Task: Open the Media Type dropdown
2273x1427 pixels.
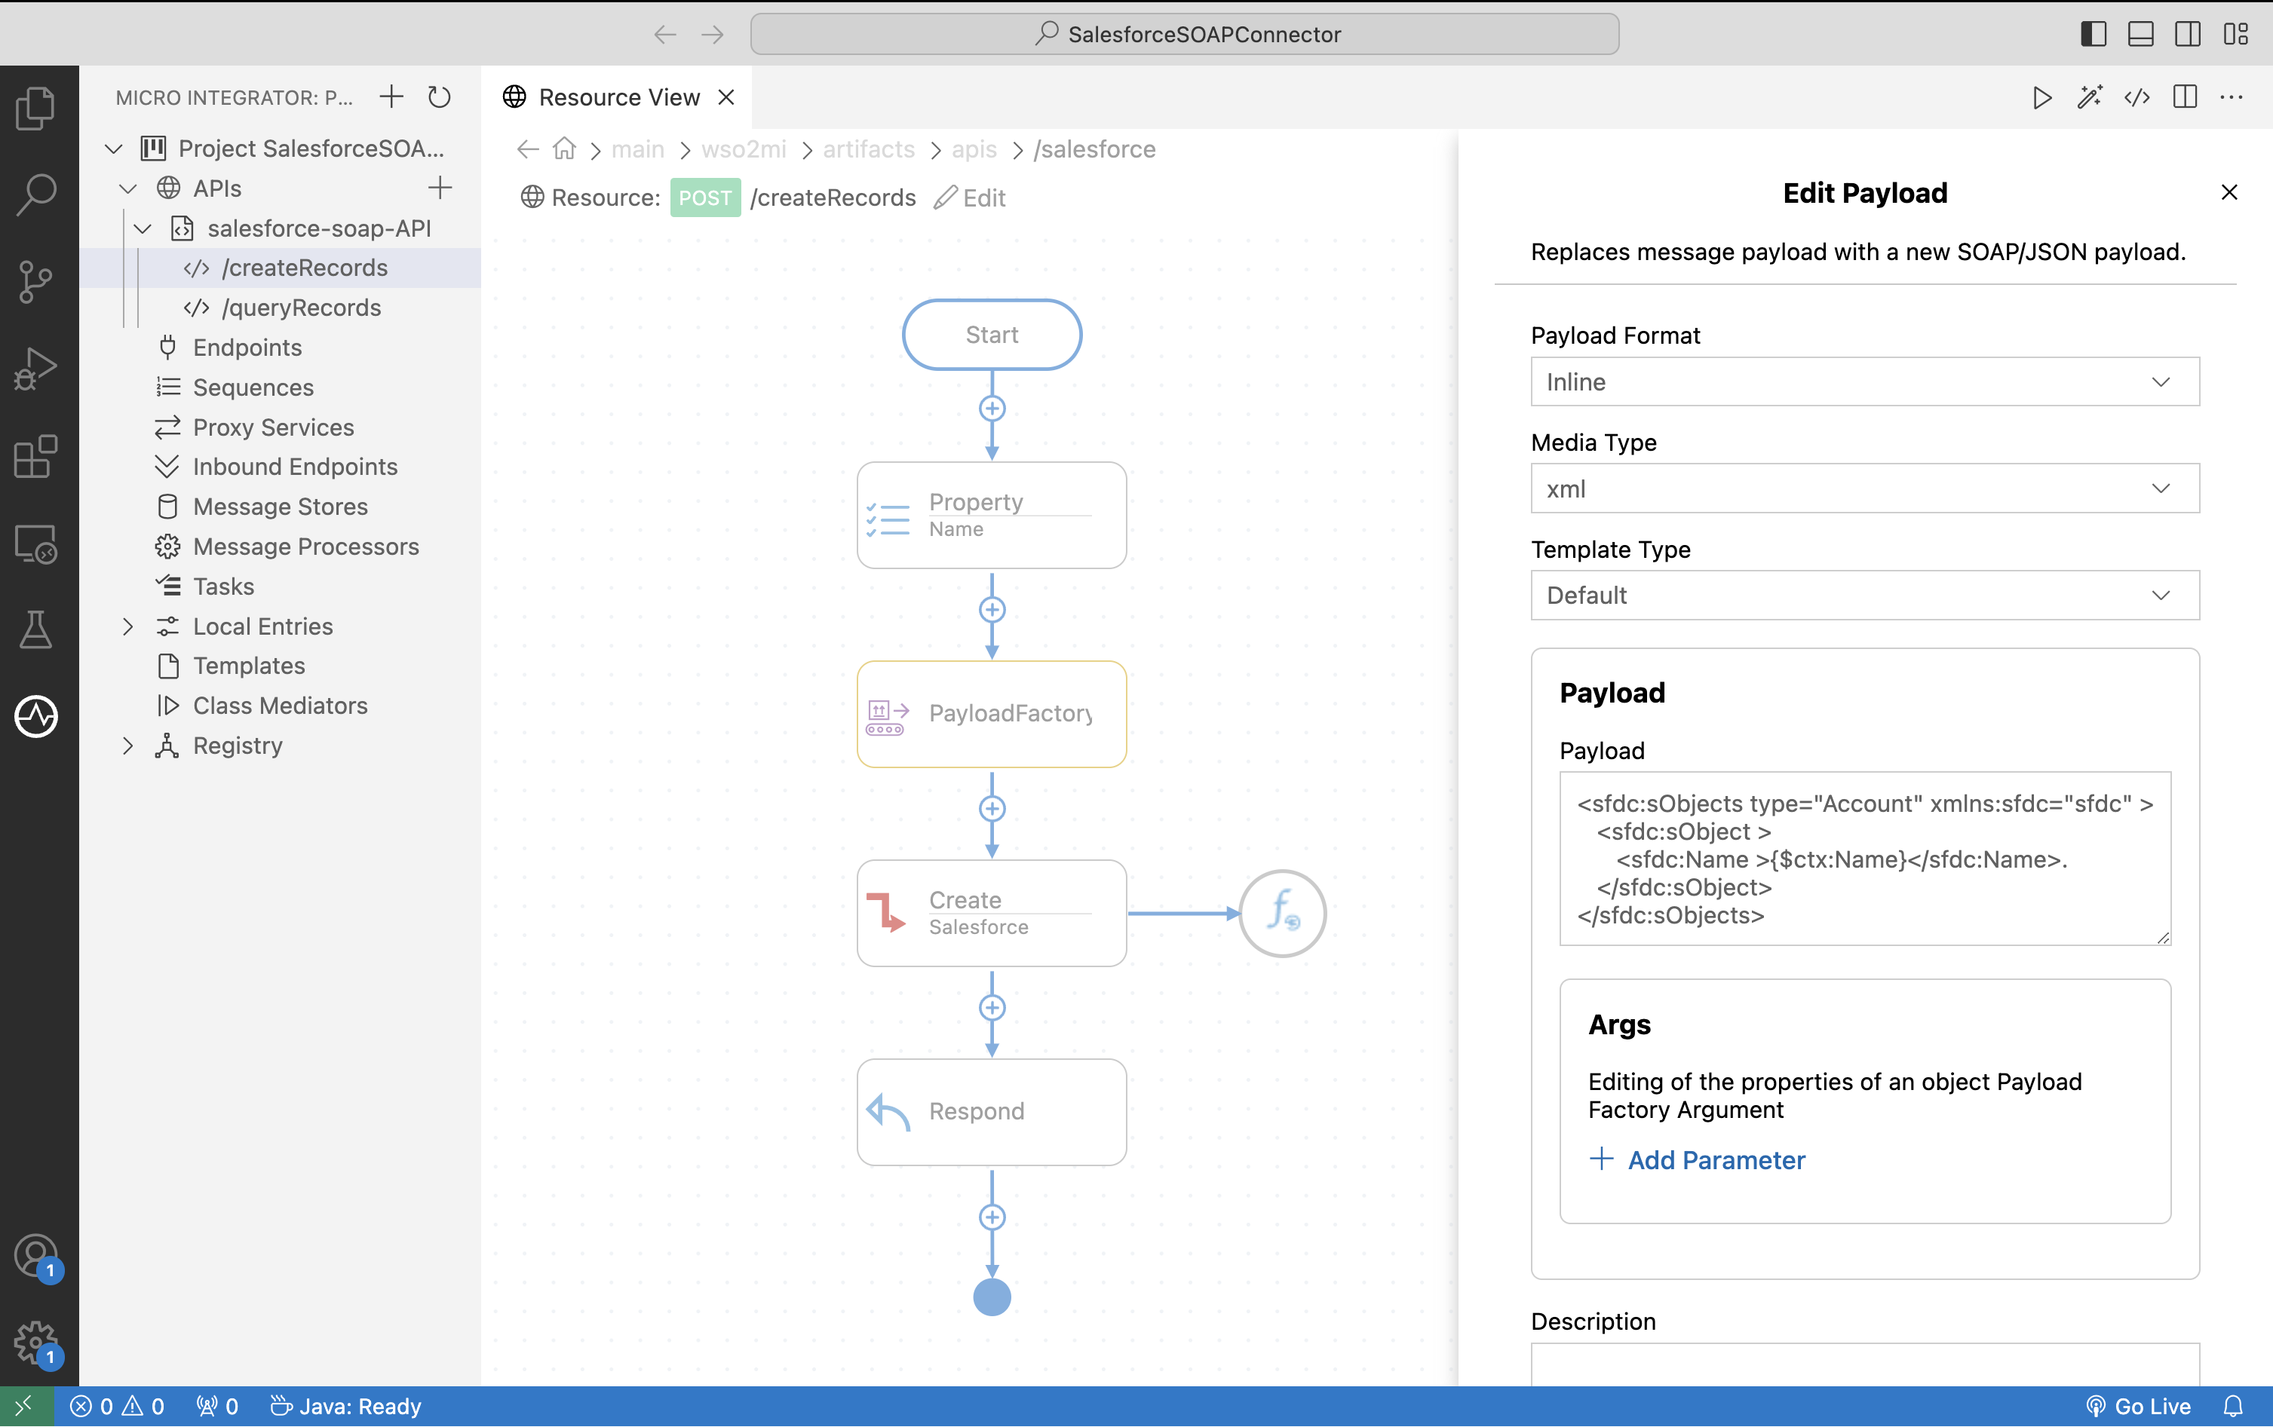Action: tap(1864, 488)
